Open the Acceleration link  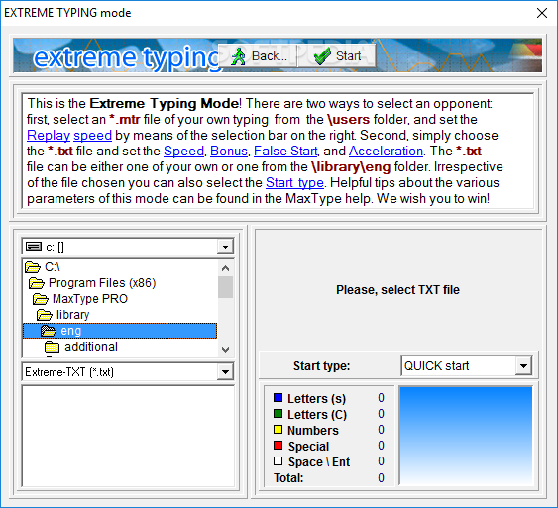(x=386, y=152)
